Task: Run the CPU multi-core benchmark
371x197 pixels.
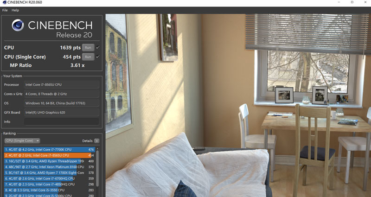Action: click(88, 48)
